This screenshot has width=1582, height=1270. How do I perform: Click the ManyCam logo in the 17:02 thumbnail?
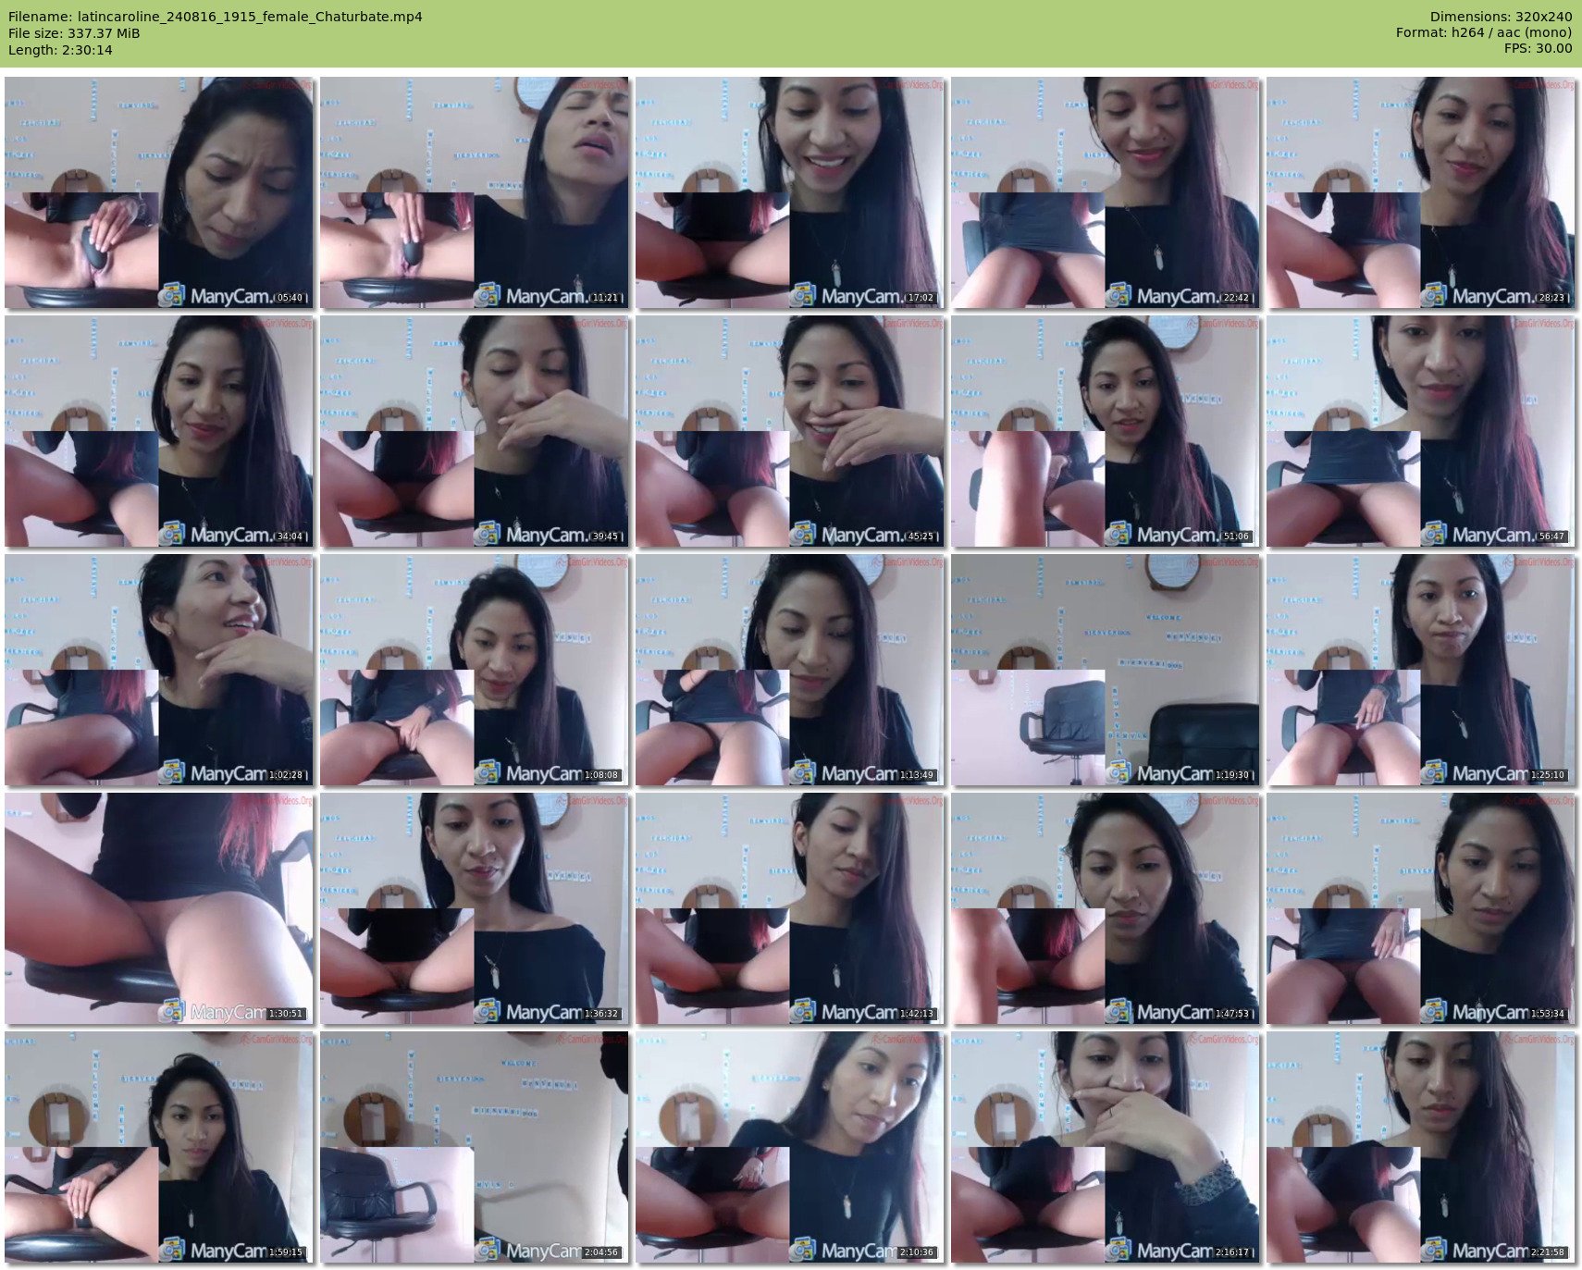[803, 295]
